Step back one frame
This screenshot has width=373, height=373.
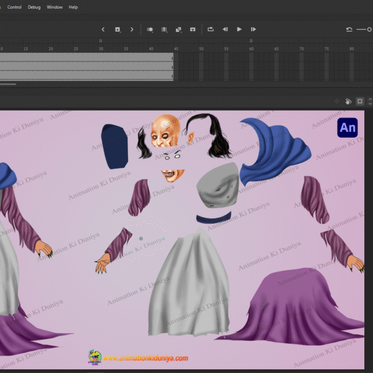[x=225, y=29]
